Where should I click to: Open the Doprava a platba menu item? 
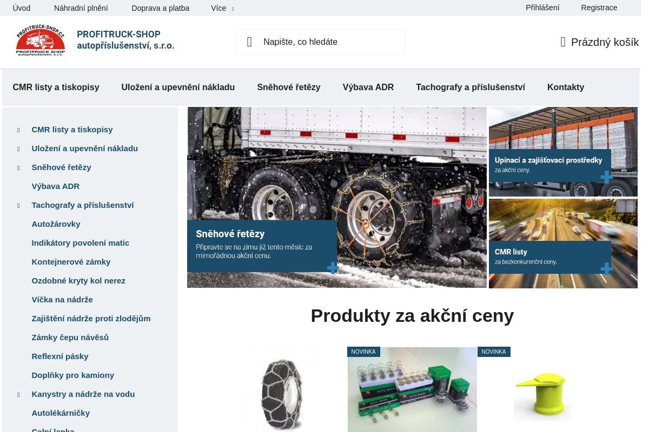(160, 8)
